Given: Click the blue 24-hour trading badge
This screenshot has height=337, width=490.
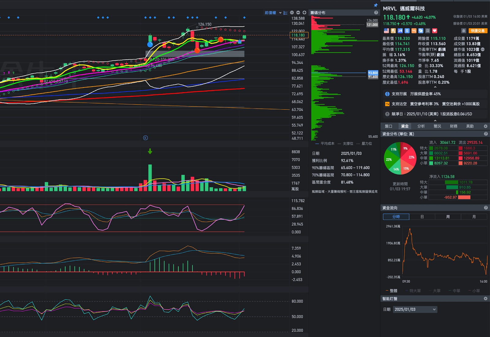Looking at the screenshot, I should point(400,31).
